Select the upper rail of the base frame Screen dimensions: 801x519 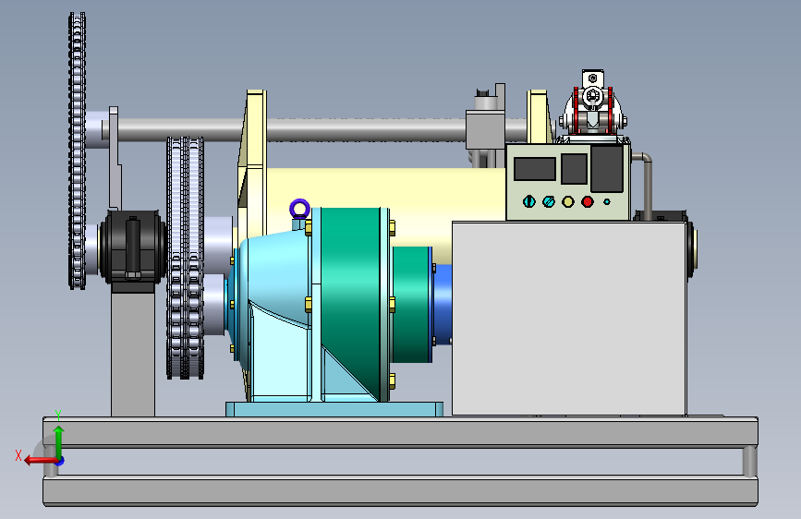pos(401,432)
